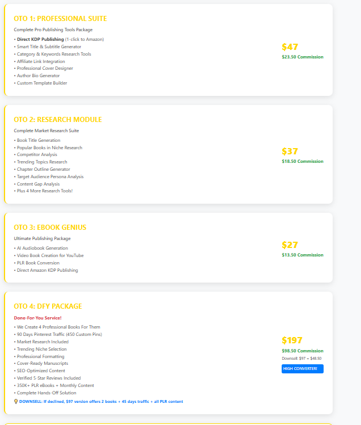361x425 pixels.
Task: Click the OTO 4: DFY PACKAGE heading
Action: tap(48, 306)
